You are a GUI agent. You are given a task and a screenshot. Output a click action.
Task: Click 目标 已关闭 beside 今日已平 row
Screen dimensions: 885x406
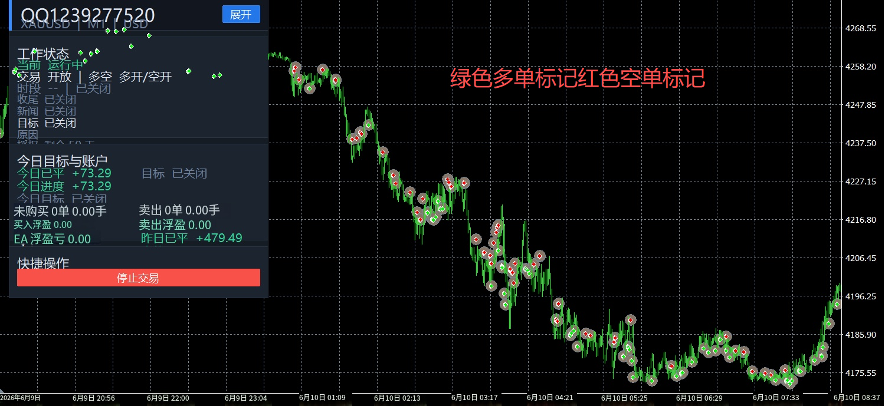[x=174, y=173]
